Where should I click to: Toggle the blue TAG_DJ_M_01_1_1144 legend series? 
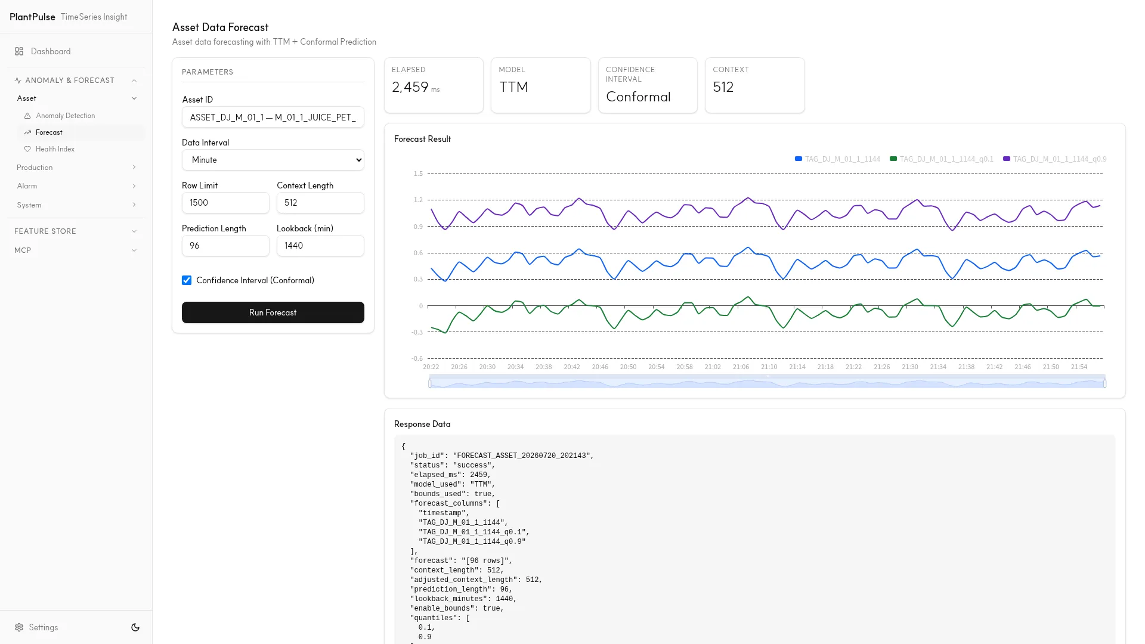pyautogui.click(x=837, y=159)
